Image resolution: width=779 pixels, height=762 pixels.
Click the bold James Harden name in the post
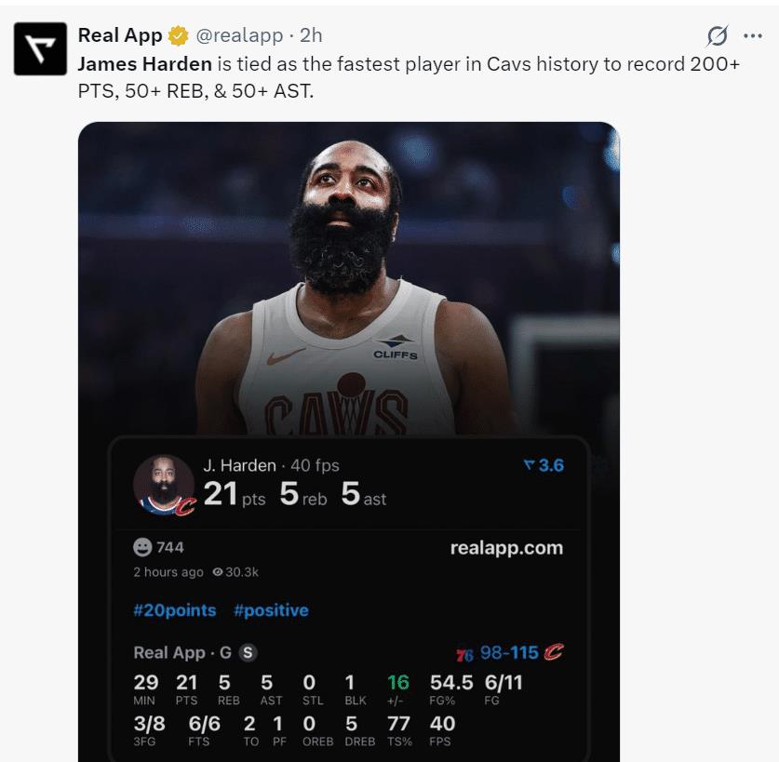[145, 64]
